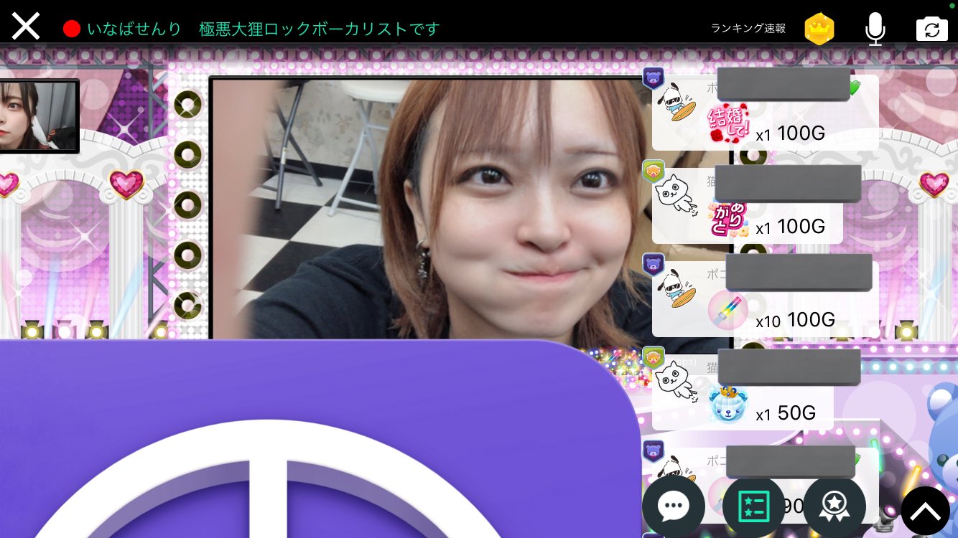
Task: Open the gift list icon
Action: 753,507
